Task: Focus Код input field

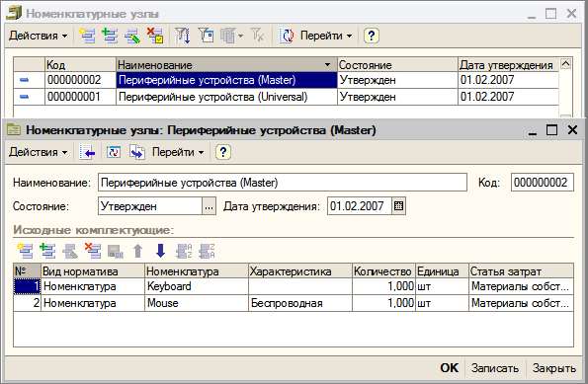Action: (x=543, y=183)
